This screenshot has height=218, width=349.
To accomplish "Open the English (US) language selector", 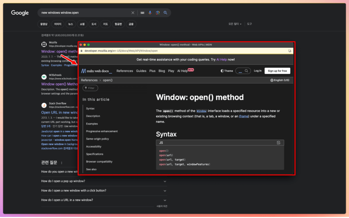I will 279,80.
